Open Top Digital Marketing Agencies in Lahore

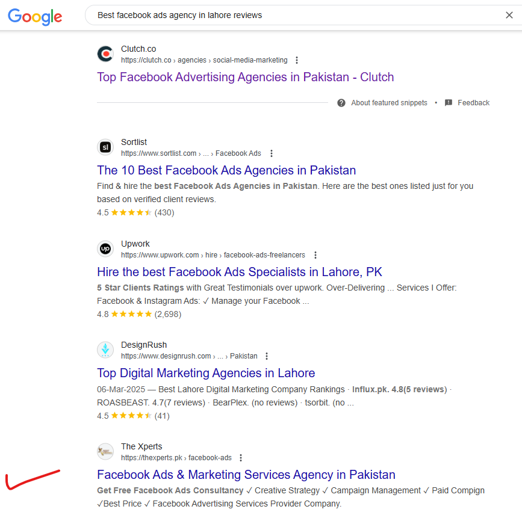[206, 373]
